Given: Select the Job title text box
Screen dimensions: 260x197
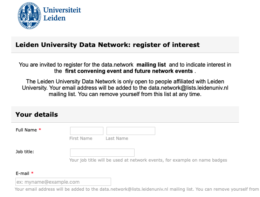Looking at the screenshot, I should pos(102,152).
